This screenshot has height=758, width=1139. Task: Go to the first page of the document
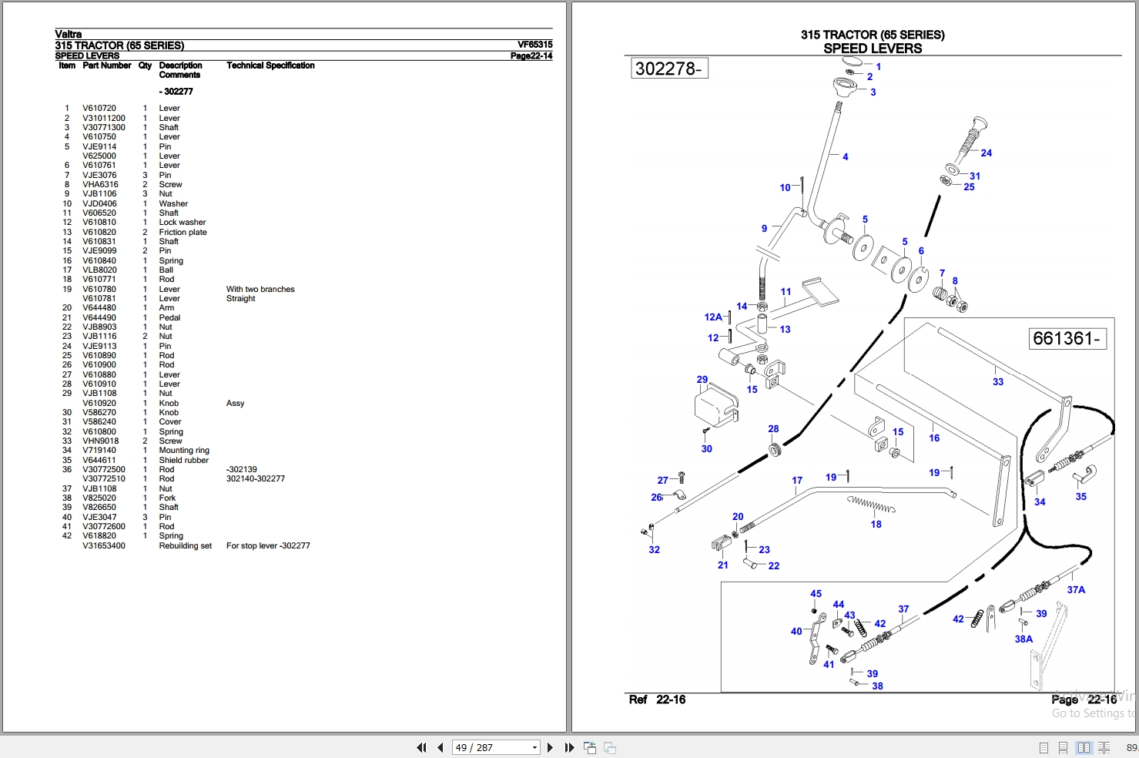(421, 747)
